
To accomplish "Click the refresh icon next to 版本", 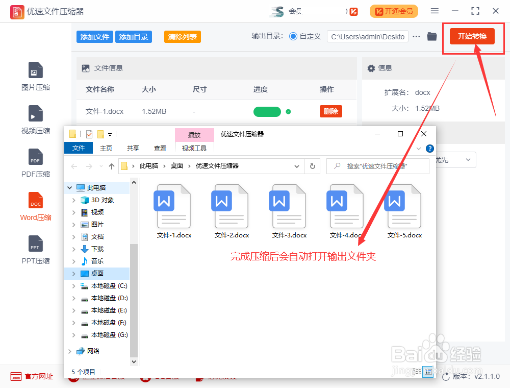I will pyautogui.click(x=446, y=377).
